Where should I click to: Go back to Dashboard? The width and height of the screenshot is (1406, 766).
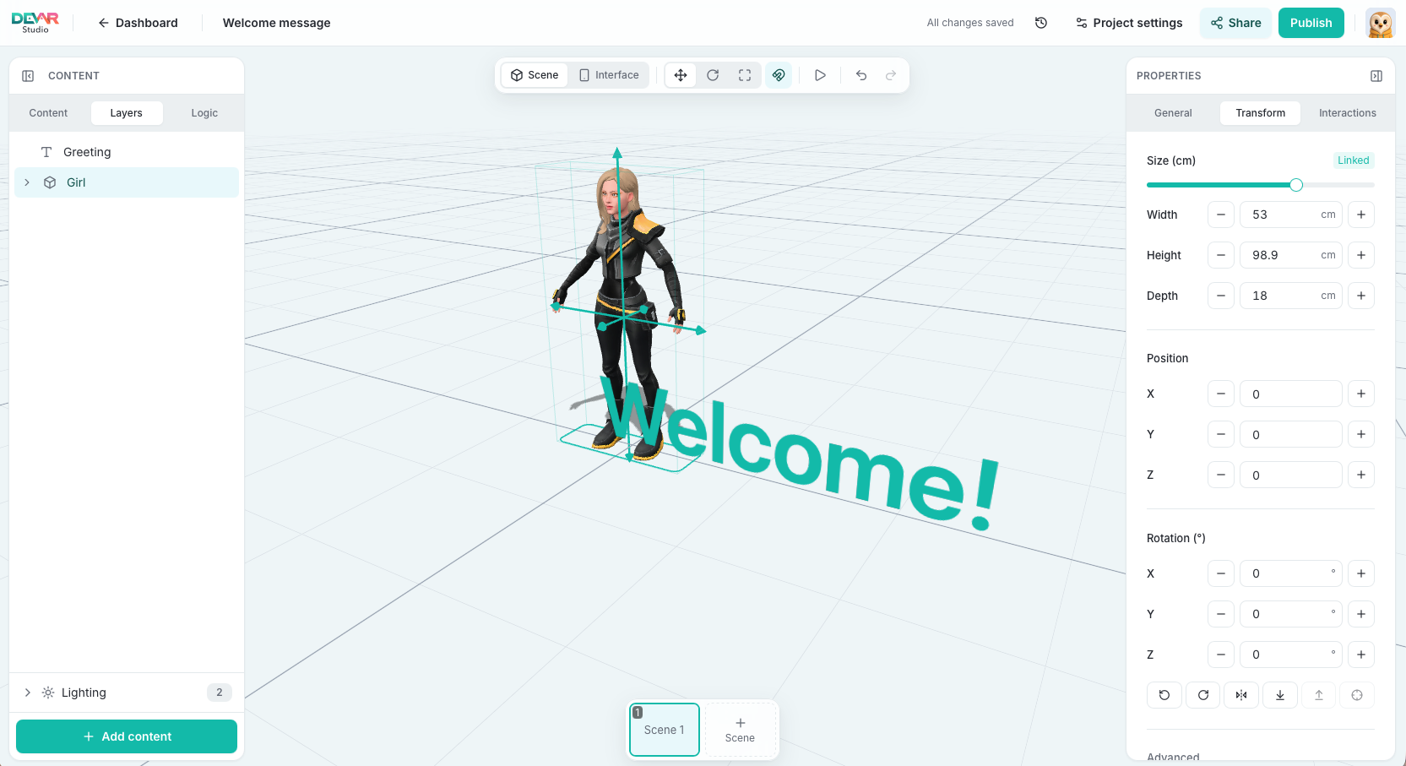click(138, 23)
